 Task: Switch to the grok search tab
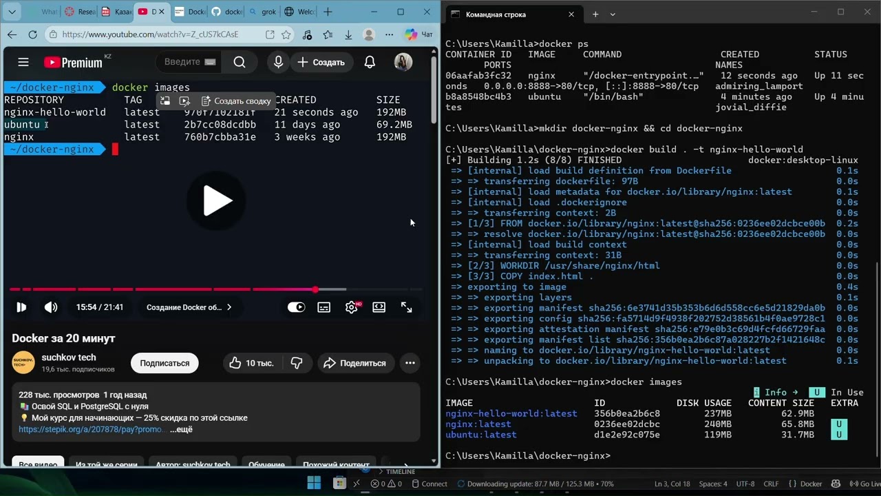point(262,12)
